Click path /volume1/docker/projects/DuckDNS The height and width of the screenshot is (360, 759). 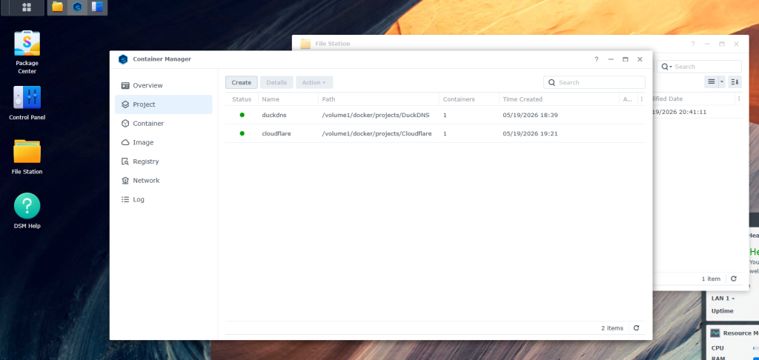(376, 115)
